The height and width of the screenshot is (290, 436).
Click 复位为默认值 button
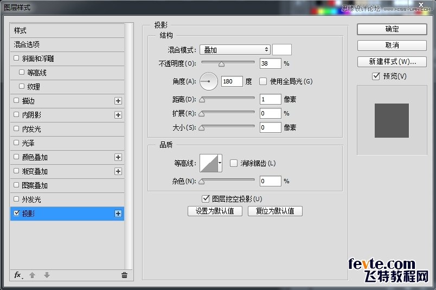click(x=275, y=211)
